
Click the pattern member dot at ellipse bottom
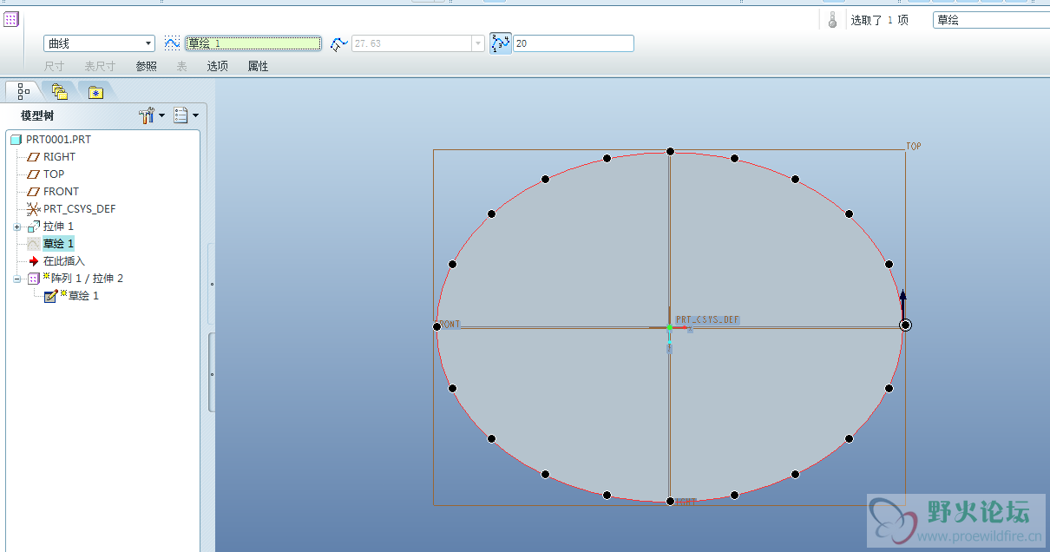pyautogui.click(x=670, y=501)
